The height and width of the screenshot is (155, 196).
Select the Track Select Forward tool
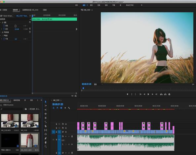(x=46, y=106)
